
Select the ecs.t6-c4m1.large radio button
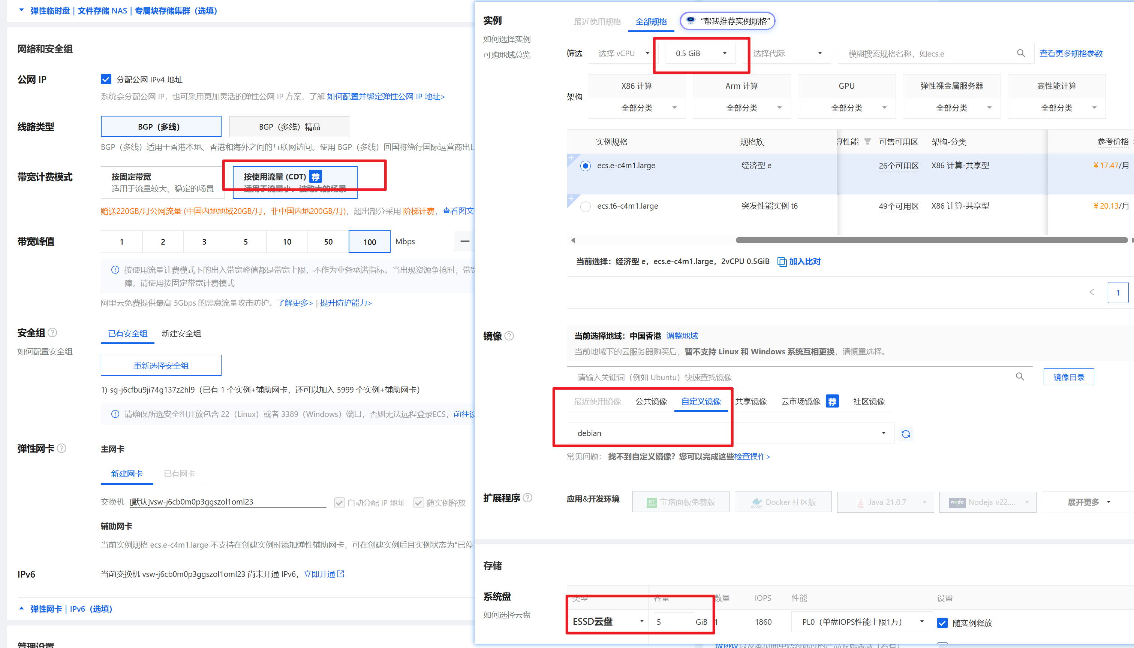click(x=585, y=206)
